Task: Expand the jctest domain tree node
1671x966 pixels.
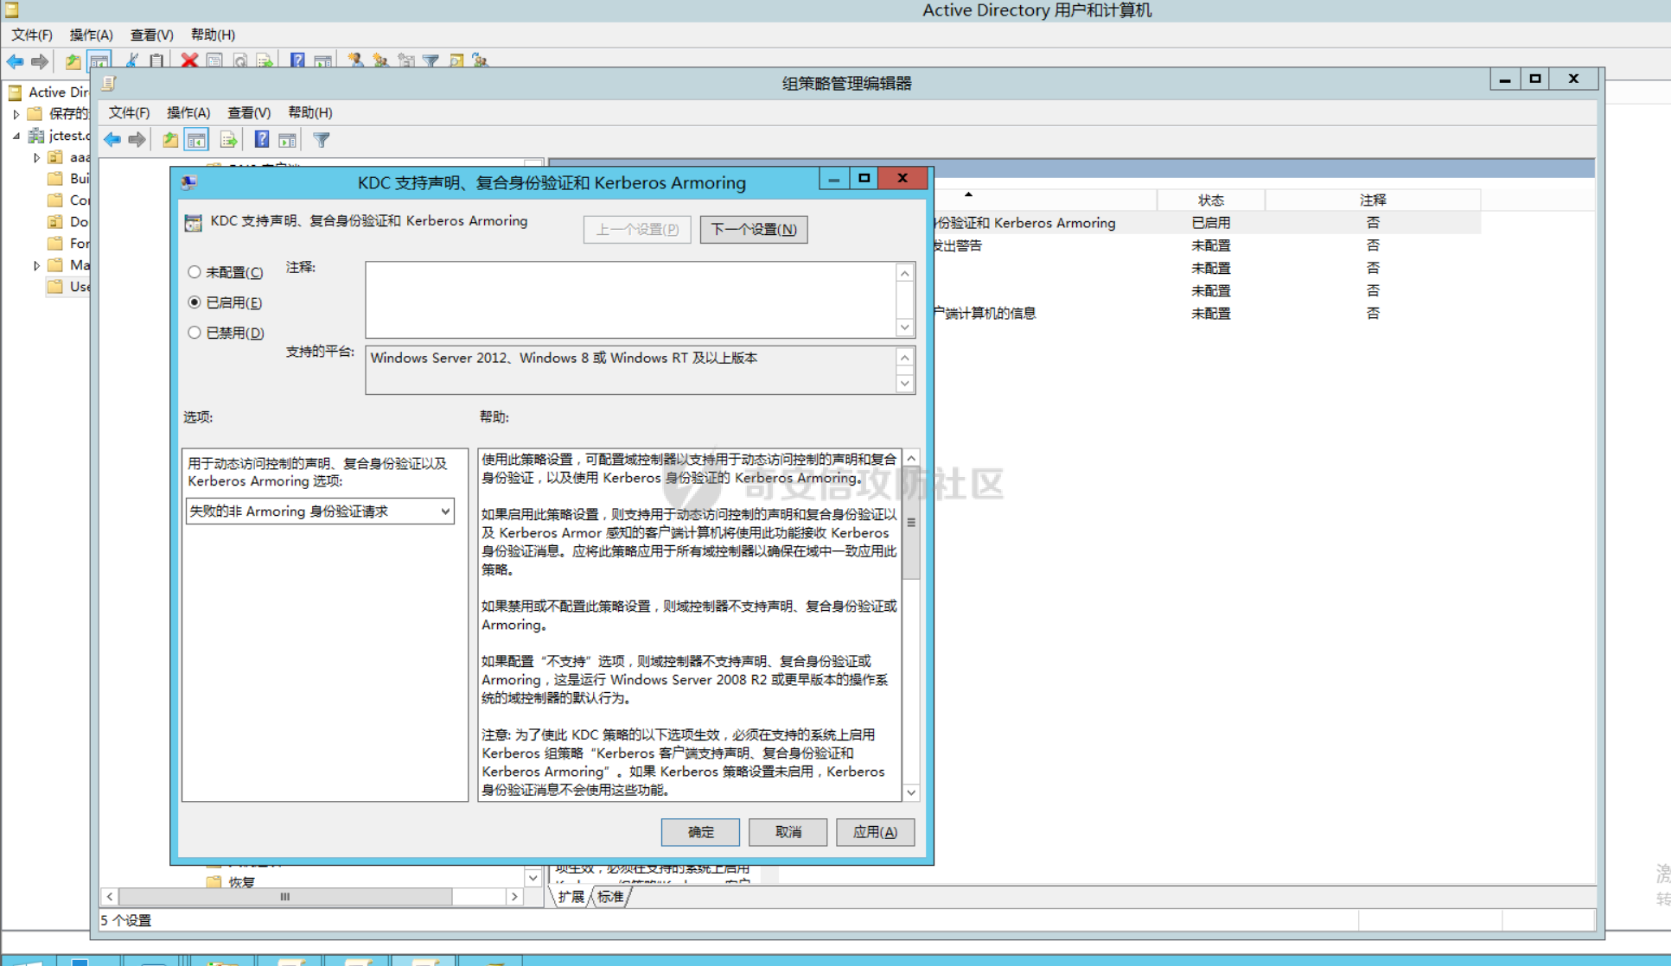Action: [x=16, y=136]
